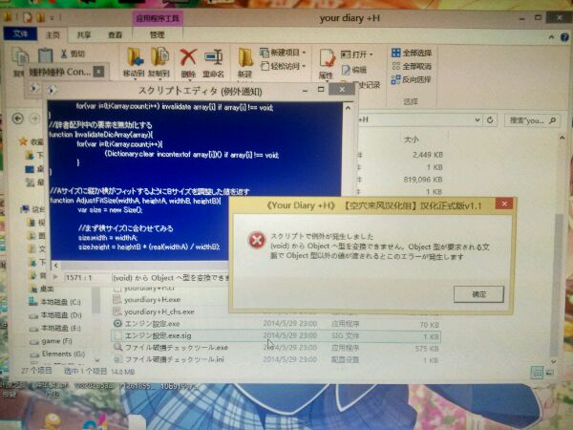This screenshot has width=573, height=430.
Task: Click the red 删除 icon
Action: click(188, 57)
